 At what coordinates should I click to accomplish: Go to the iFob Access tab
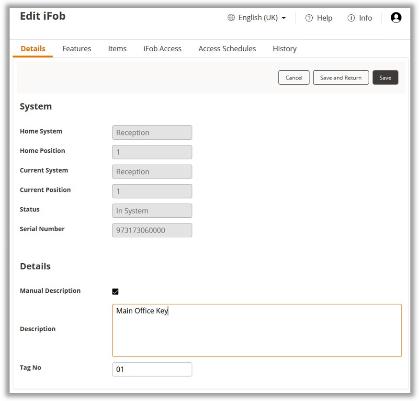(162, 49)
